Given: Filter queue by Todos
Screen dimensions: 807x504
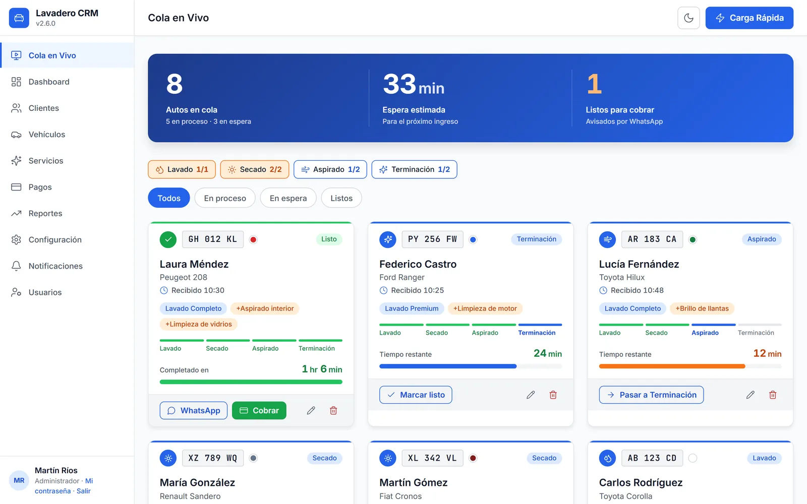Looking at the screenshot, I should pos(169,198).
